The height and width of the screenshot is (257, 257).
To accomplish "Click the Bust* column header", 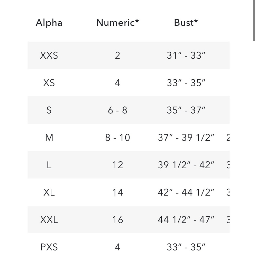I will point(186,23).
